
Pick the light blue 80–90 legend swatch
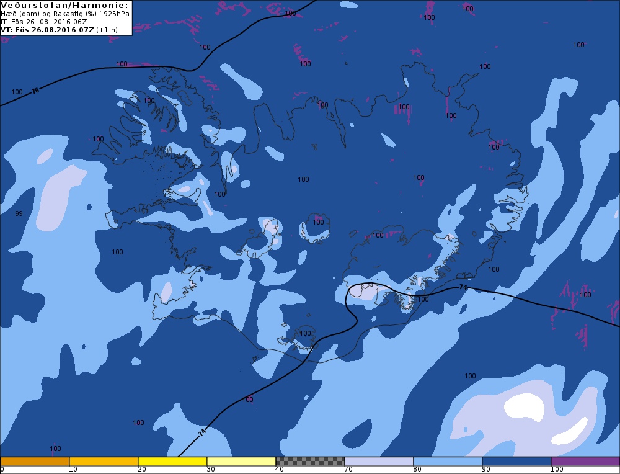coord(448,462)
